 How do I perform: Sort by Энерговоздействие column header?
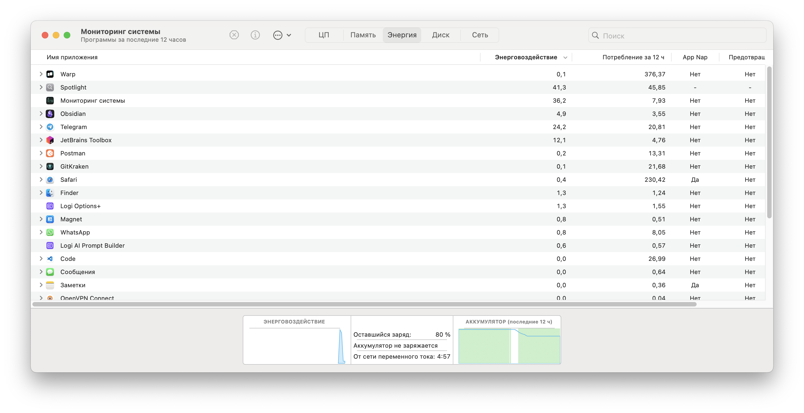coord(526,57)
